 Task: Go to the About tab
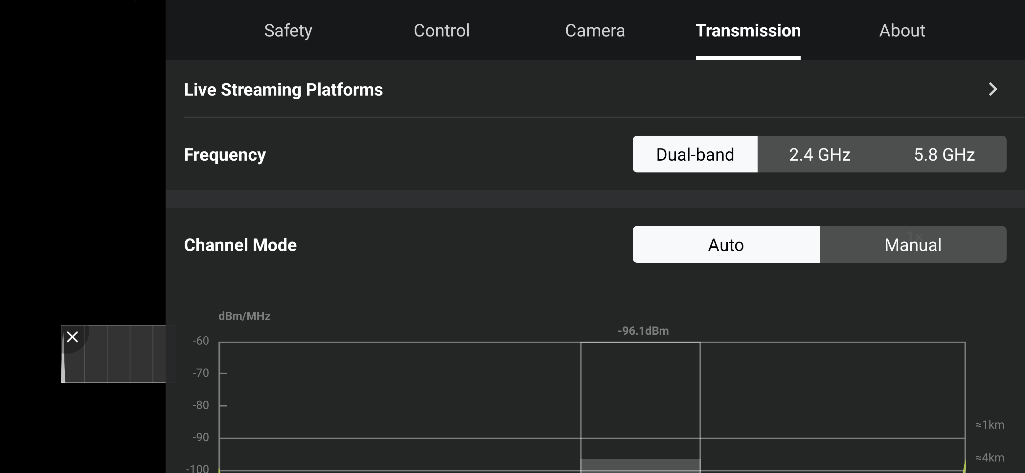pyautogui.click(x=902, y=31)
